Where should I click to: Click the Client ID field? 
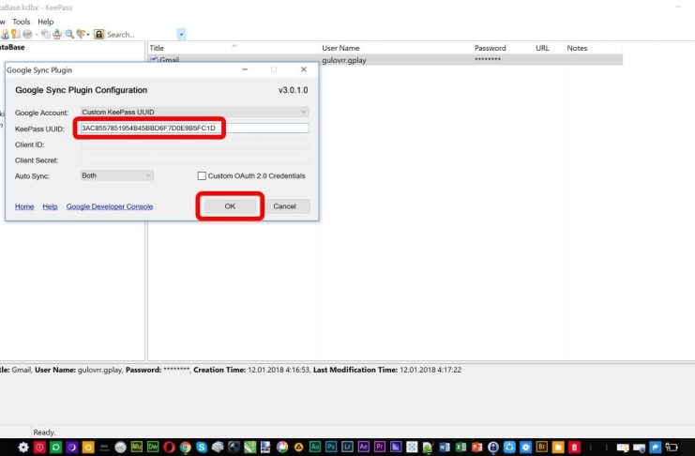tap(194, 144)
